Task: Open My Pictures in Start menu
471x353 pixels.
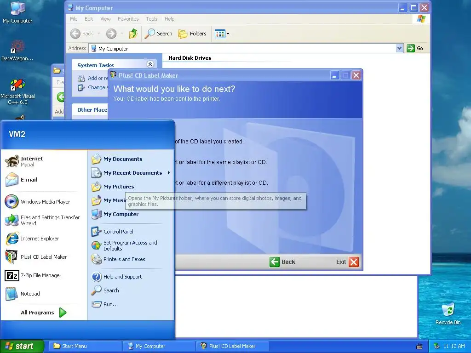Action: tap(131, 187)
